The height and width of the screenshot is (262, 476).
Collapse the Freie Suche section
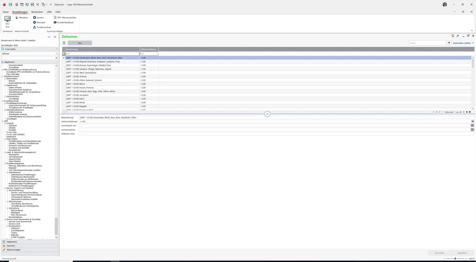click(57, 49)
